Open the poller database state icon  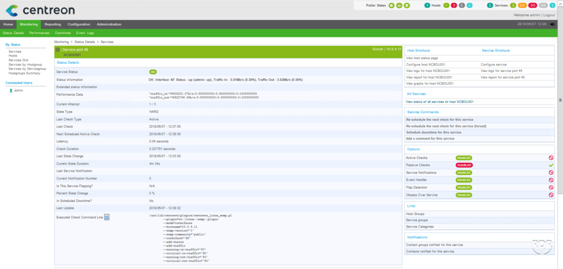(406, 6)
